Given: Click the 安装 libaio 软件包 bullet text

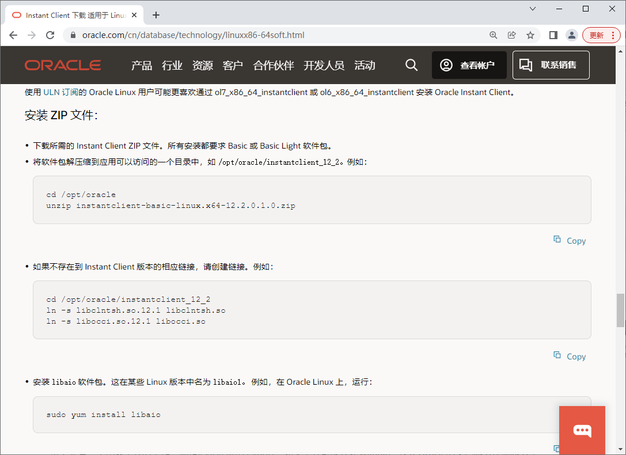Looking at the screenshot, I should pyautogui.click(x=202, y=382).
